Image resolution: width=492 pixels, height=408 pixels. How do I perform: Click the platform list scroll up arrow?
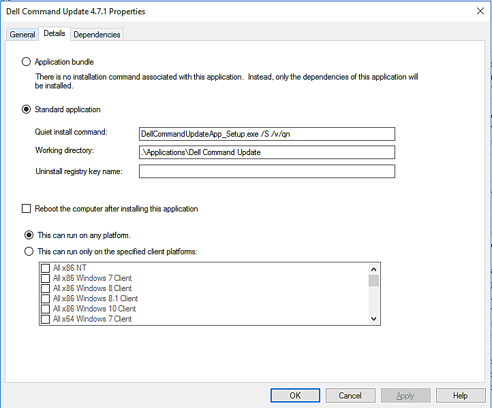373,269
